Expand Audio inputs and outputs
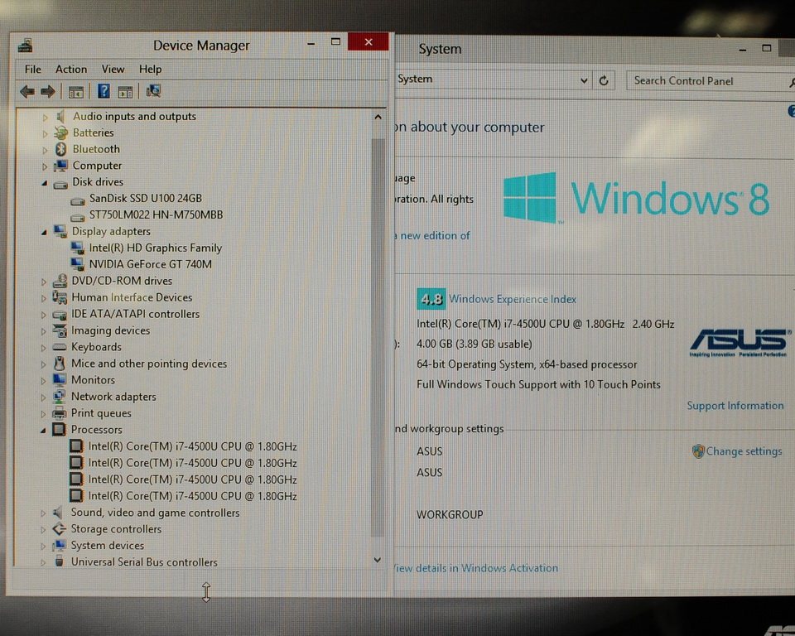 pyautogui.click(x=45, y=118)
